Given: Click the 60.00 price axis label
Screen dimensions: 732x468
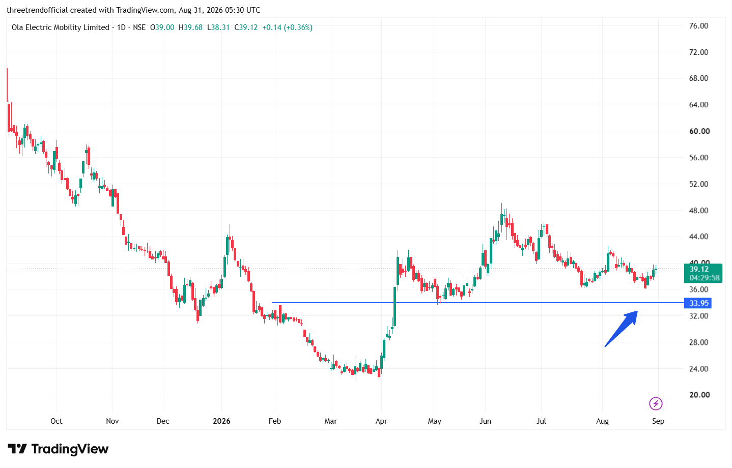Looking at the screenshot, I should [x=699, y=131].
